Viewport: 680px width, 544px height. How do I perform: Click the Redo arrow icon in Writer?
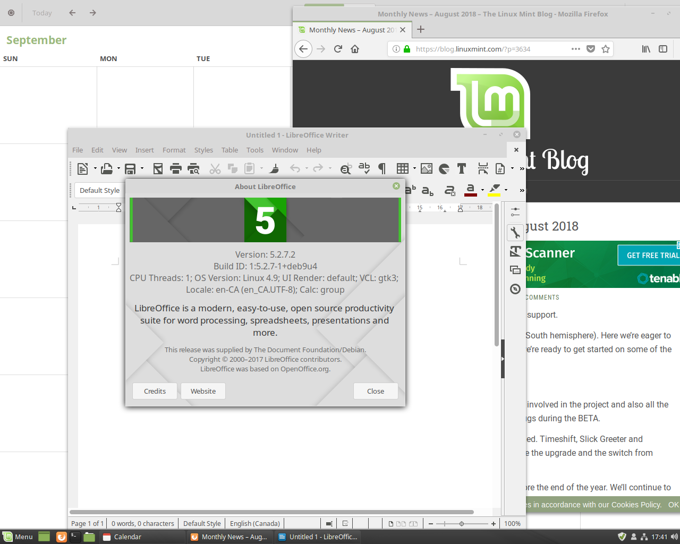pos(318,169)
